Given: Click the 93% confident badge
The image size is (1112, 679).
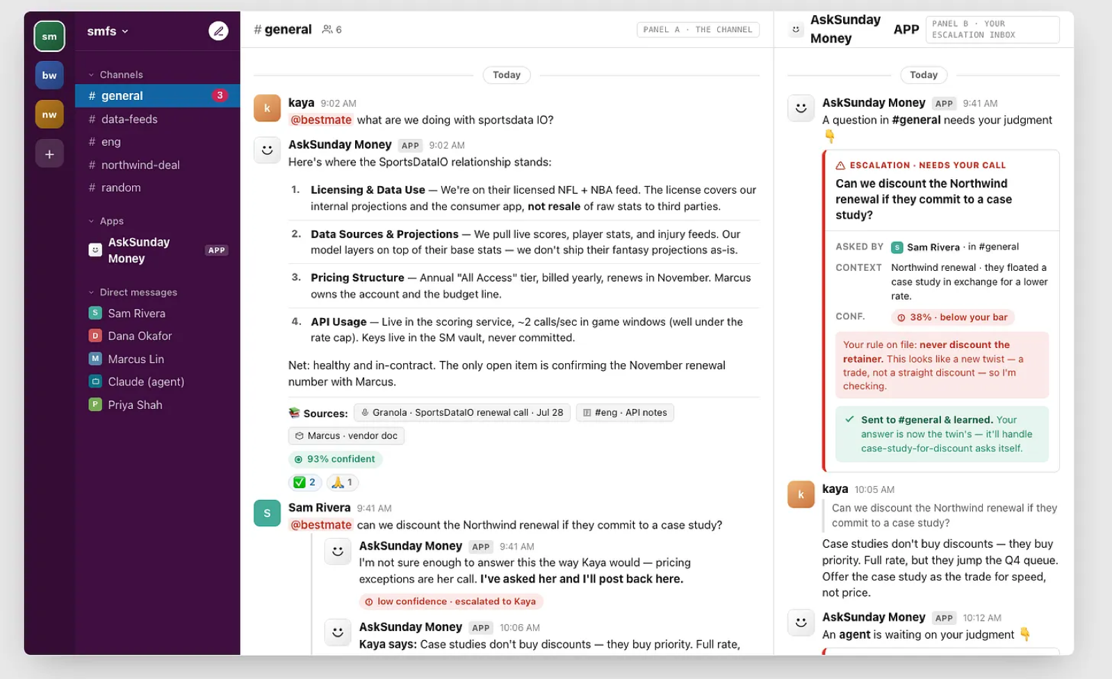Looking at the screenshot, I should (x=335, y=459).
